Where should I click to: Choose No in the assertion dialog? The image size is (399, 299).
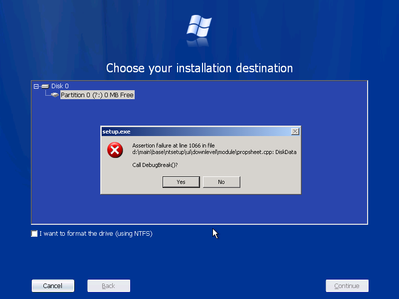(221, 182)
